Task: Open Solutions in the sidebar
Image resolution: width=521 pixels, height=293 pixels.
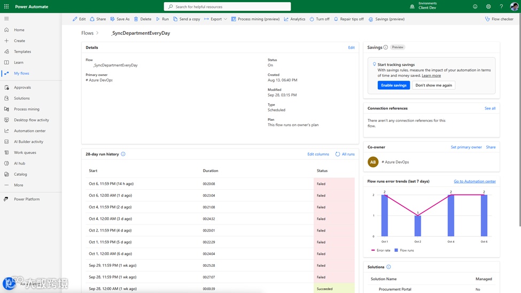Action: [x=21, y=98]
